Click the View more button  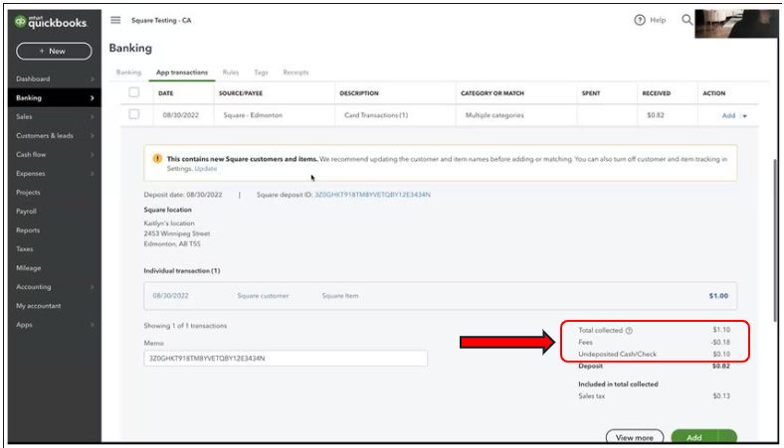pos(635,437)
